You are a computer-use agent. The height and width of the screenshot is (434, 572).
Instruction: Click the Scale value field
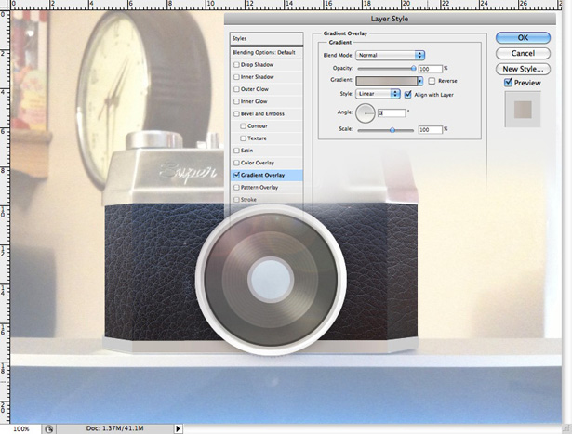click(x=430, y=130)
